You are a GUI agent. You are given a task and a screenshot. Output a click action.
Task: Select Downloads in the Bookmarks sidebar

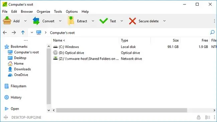22,69
